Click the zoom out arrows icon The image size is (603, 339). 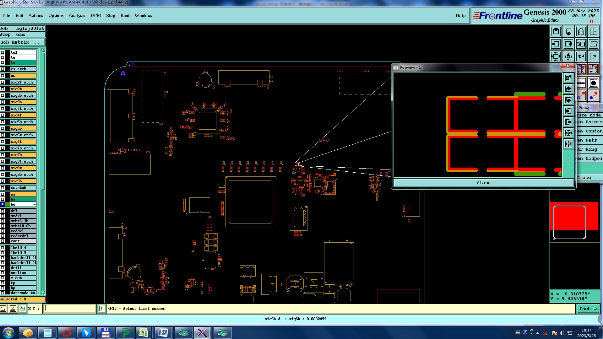pos(568,56)
